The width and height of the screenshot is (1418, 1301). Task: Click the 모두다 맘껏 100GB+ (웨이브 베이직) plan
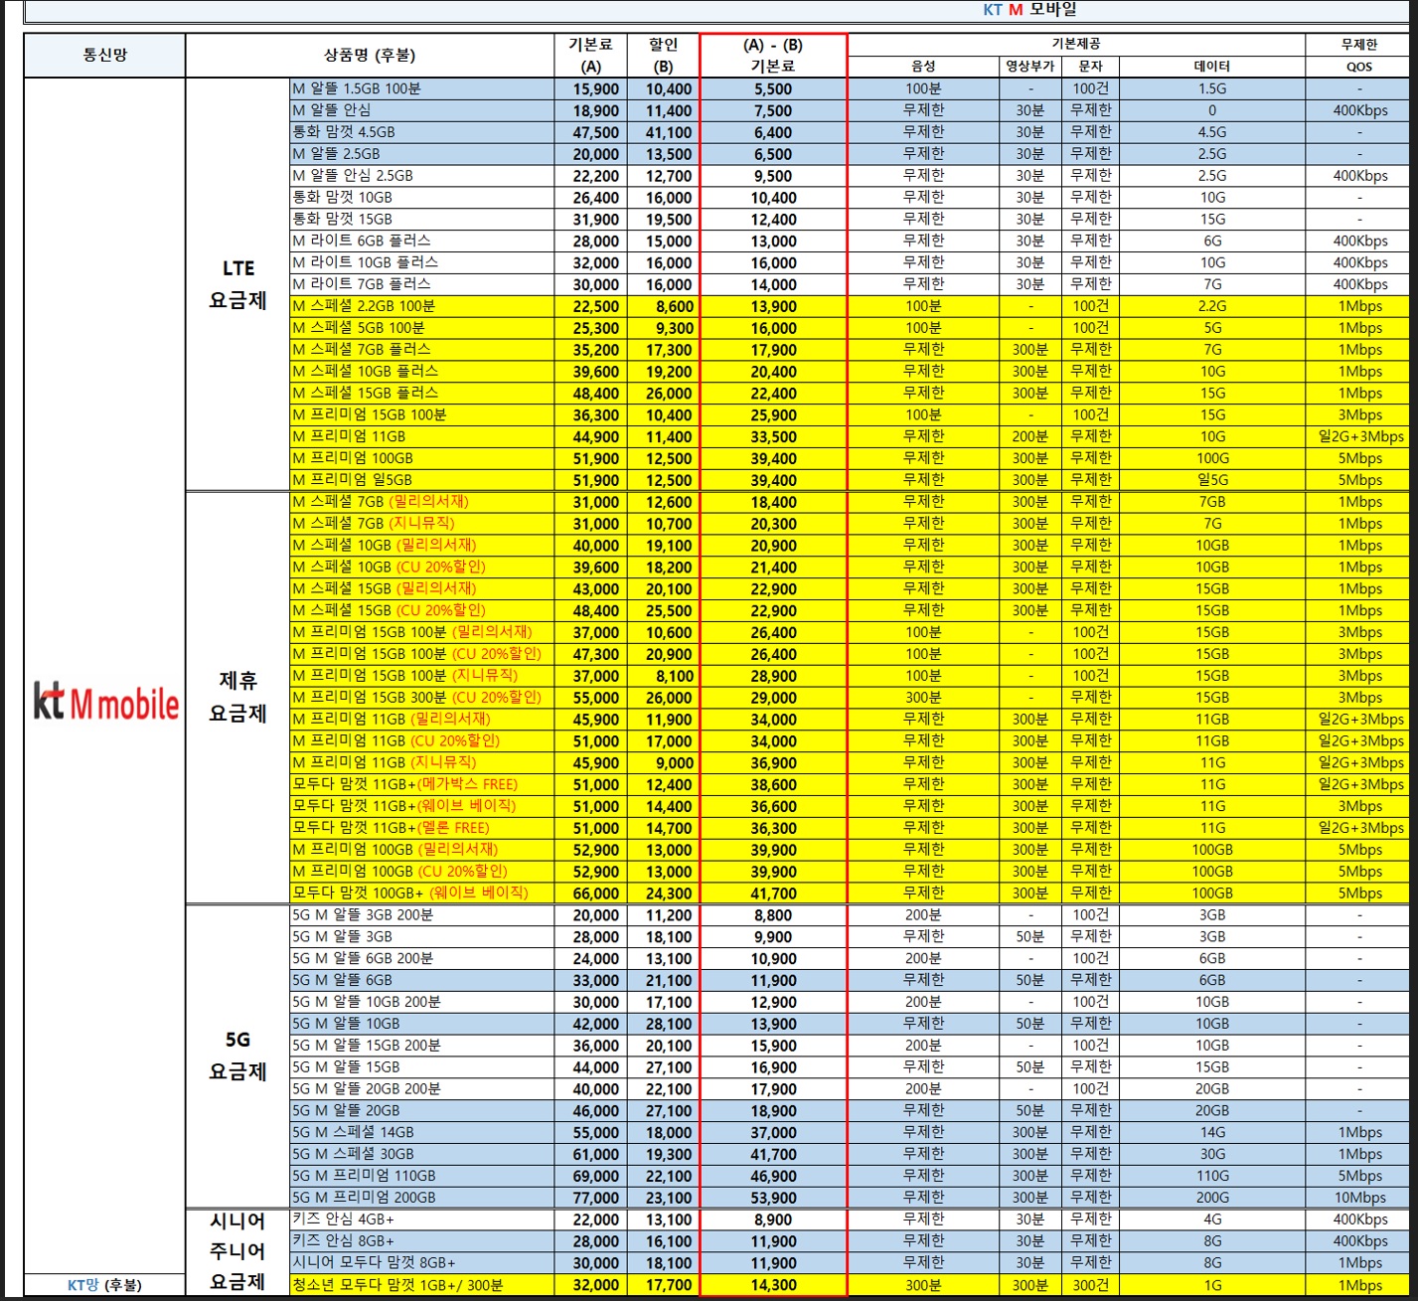[410, 894]
